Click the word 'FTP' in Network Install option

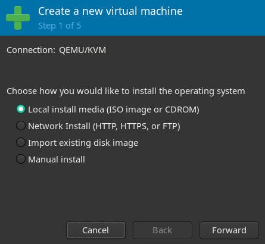tap(170, 126)
